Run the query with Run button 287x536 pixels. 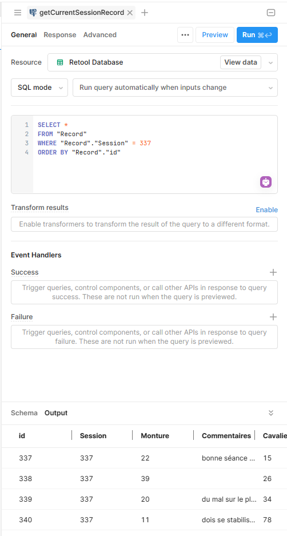(x=257, y=35)
